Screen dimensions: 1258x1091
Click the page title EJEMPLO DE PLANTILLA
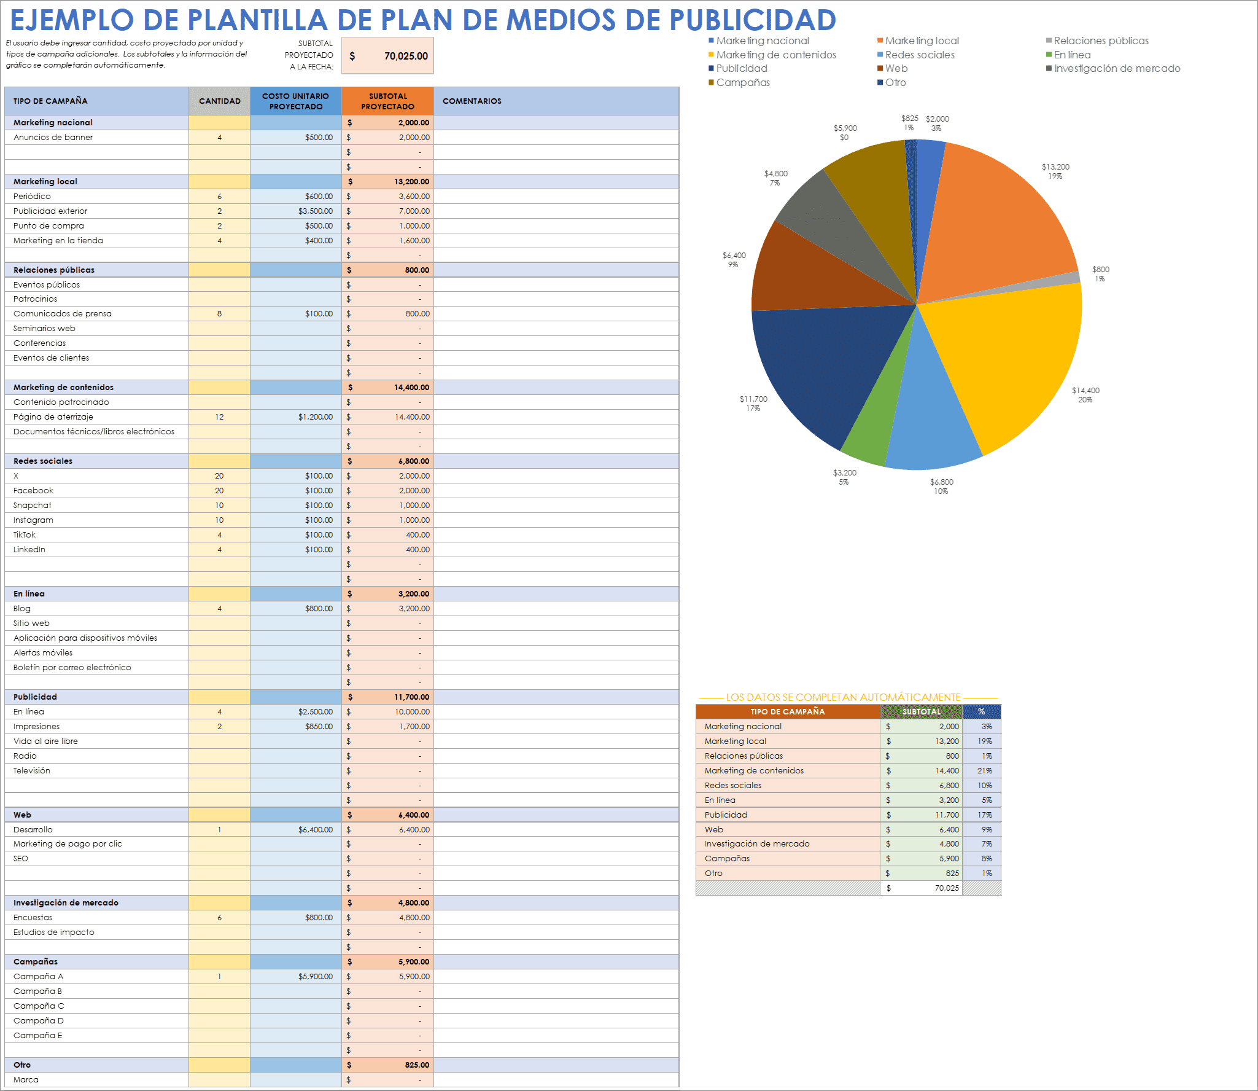pos(423,20)
